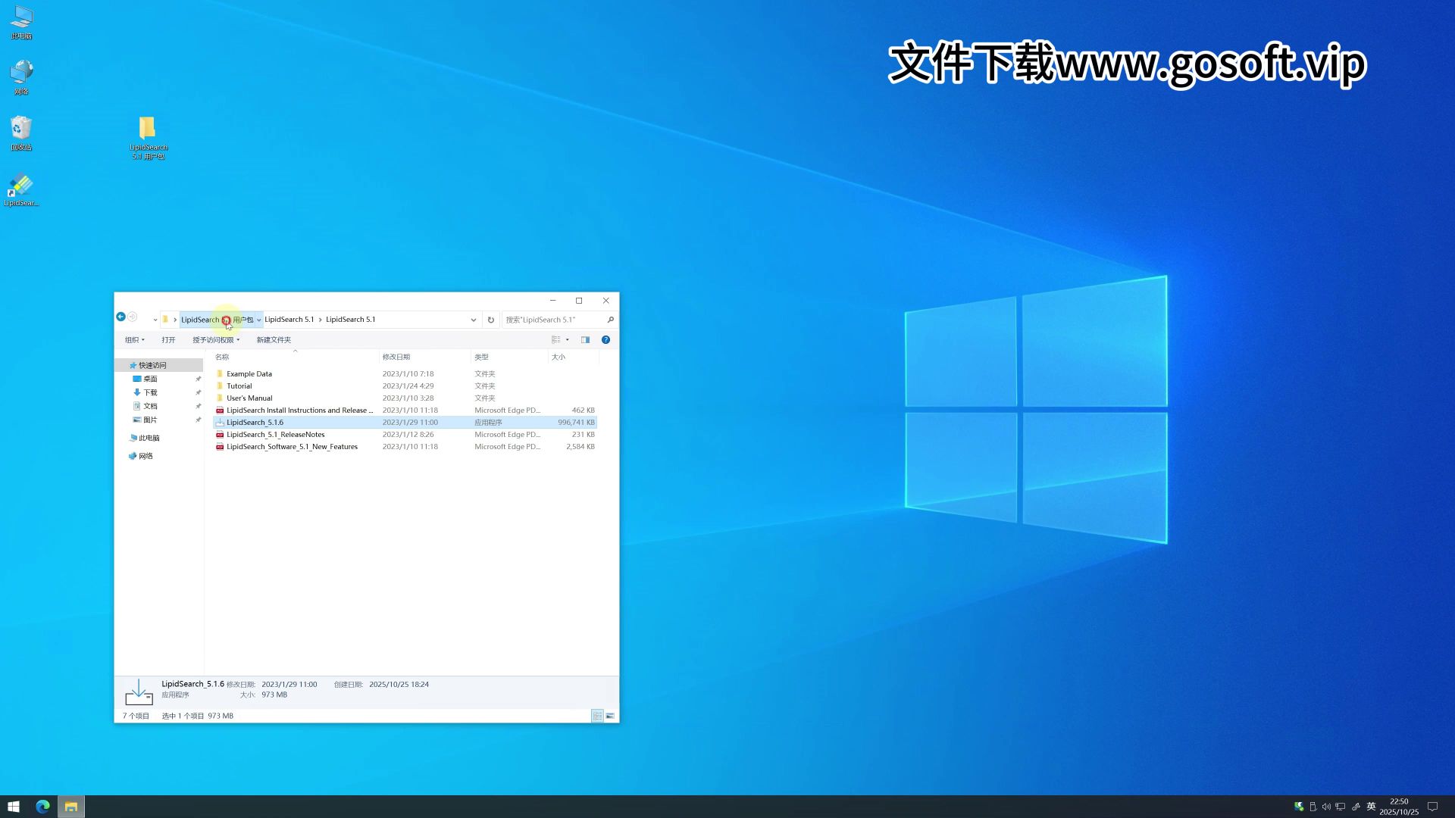Open the Help question mark icon
This screenshot has height=818, width=1455.
(605, 340)
